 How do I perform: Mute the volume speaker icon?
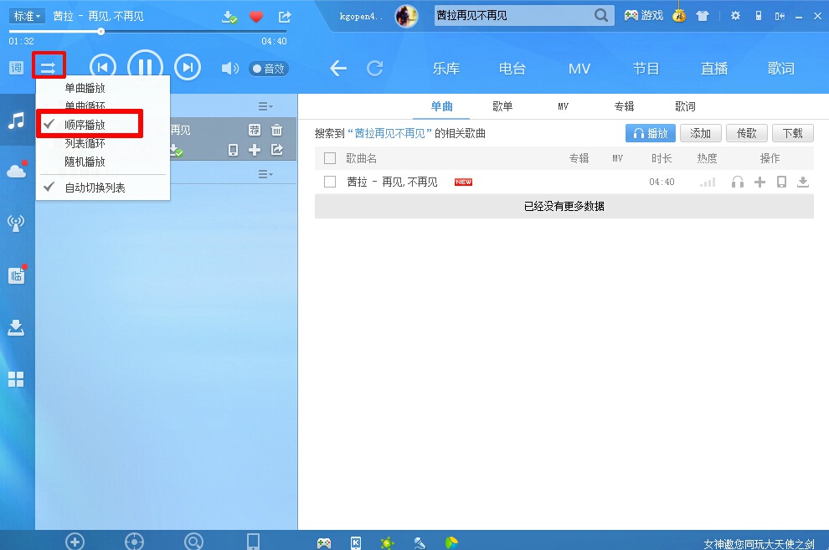coord(230,68)
